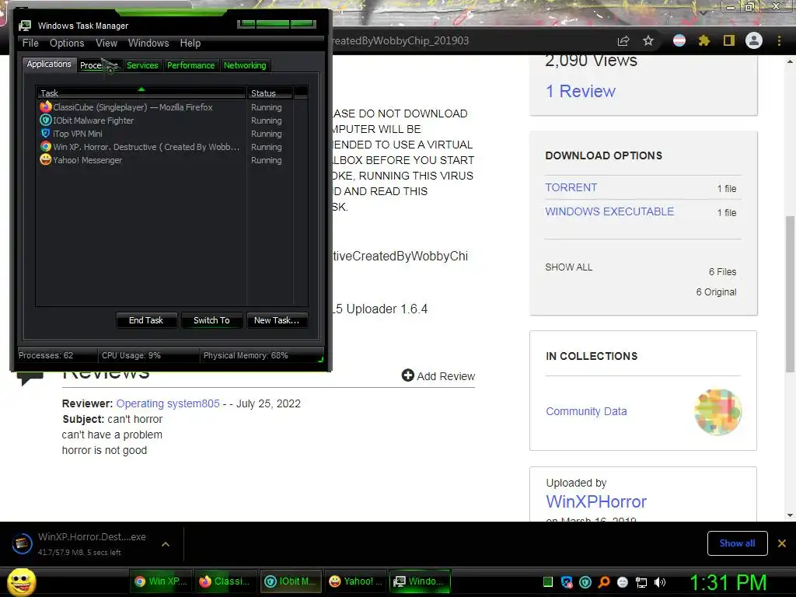Click the New Task... button

[x=277, y=320]
